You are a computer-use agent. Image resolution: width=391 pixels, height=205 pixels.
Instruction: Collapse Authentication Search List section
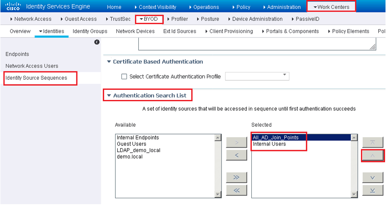[109, 95]
